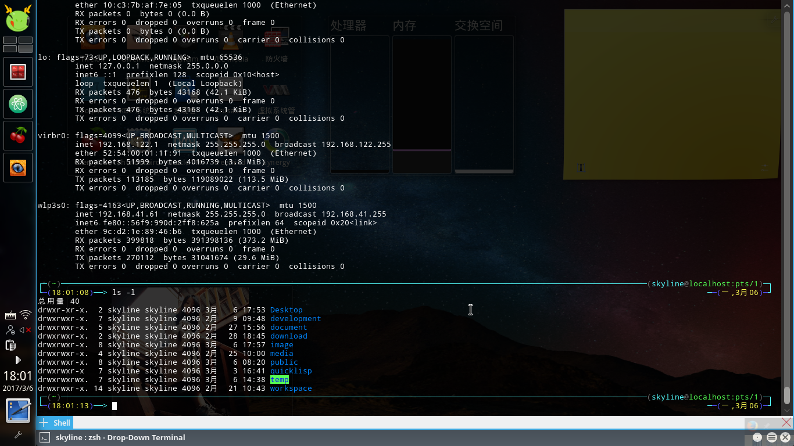
Task: Open the clipboard tray icon
Action: [10, 345]
